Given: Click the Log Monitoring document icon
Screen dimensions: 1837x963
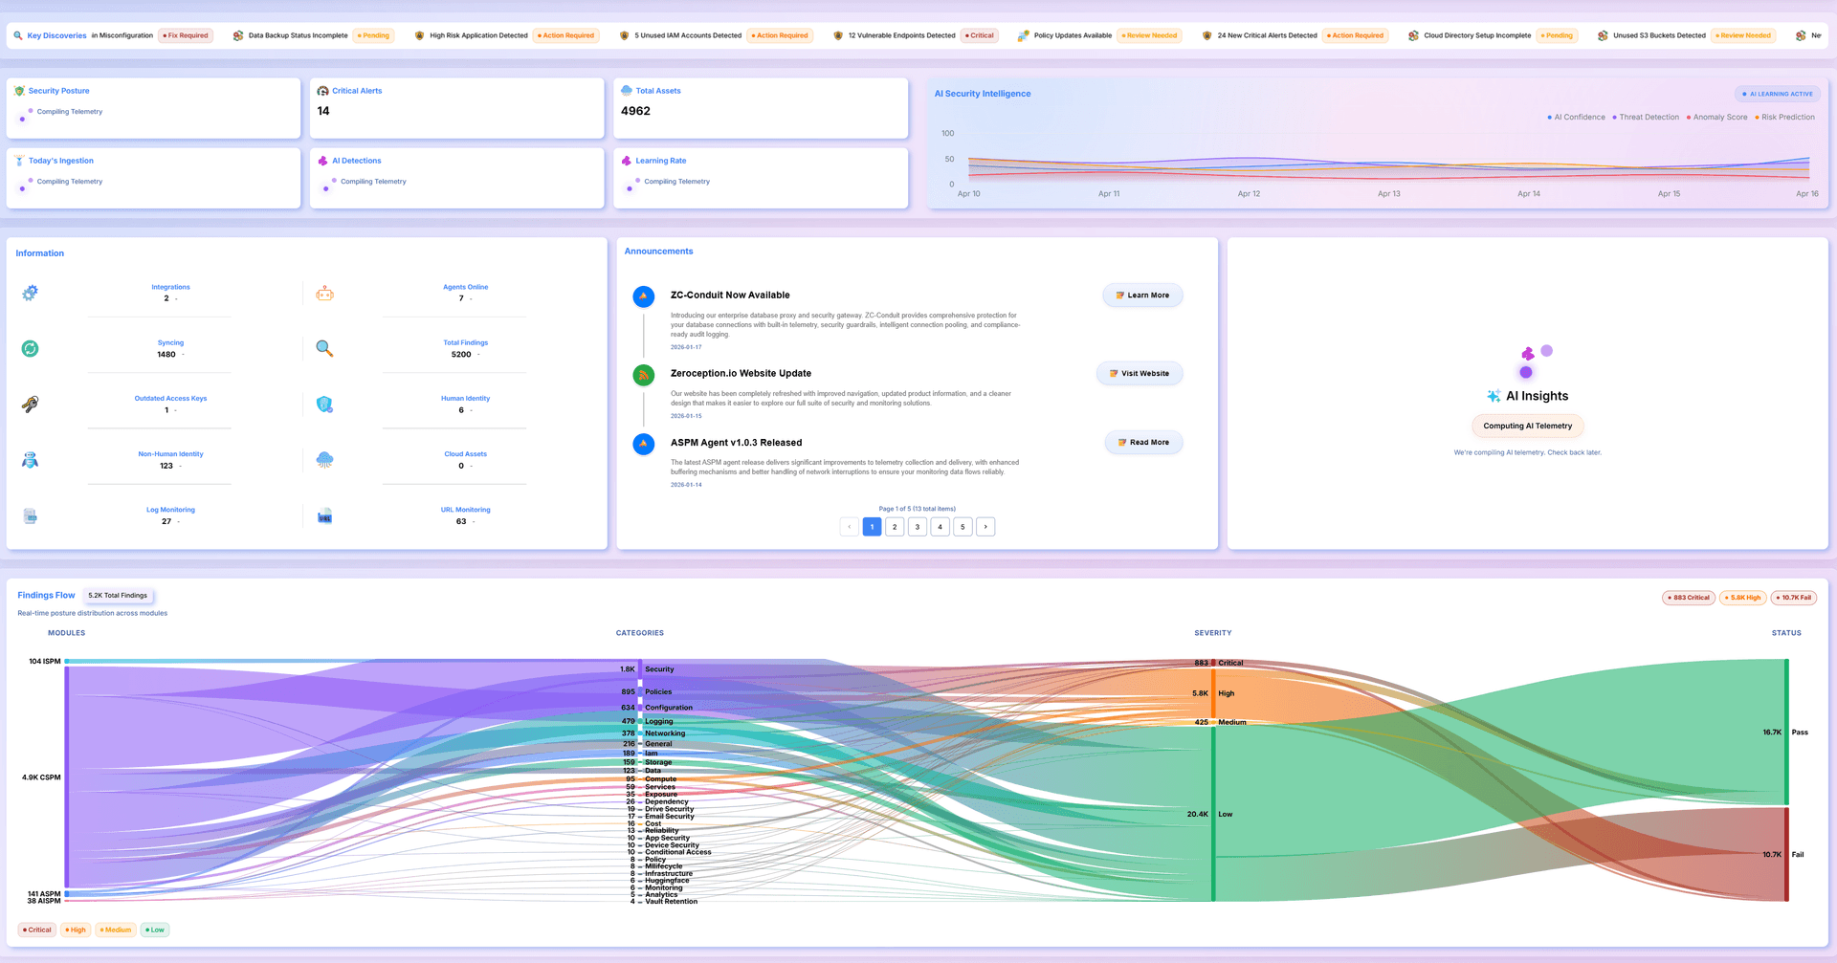Looking at the screenshot, I should pos(31,516).
